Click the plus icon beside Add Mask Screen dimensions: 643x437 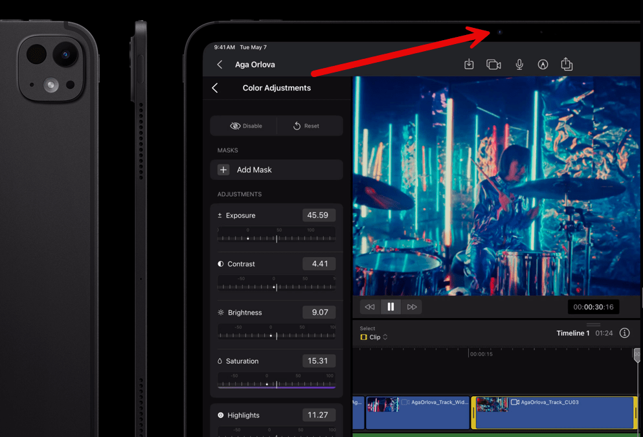pyautogui.click(x=223, y=170)
